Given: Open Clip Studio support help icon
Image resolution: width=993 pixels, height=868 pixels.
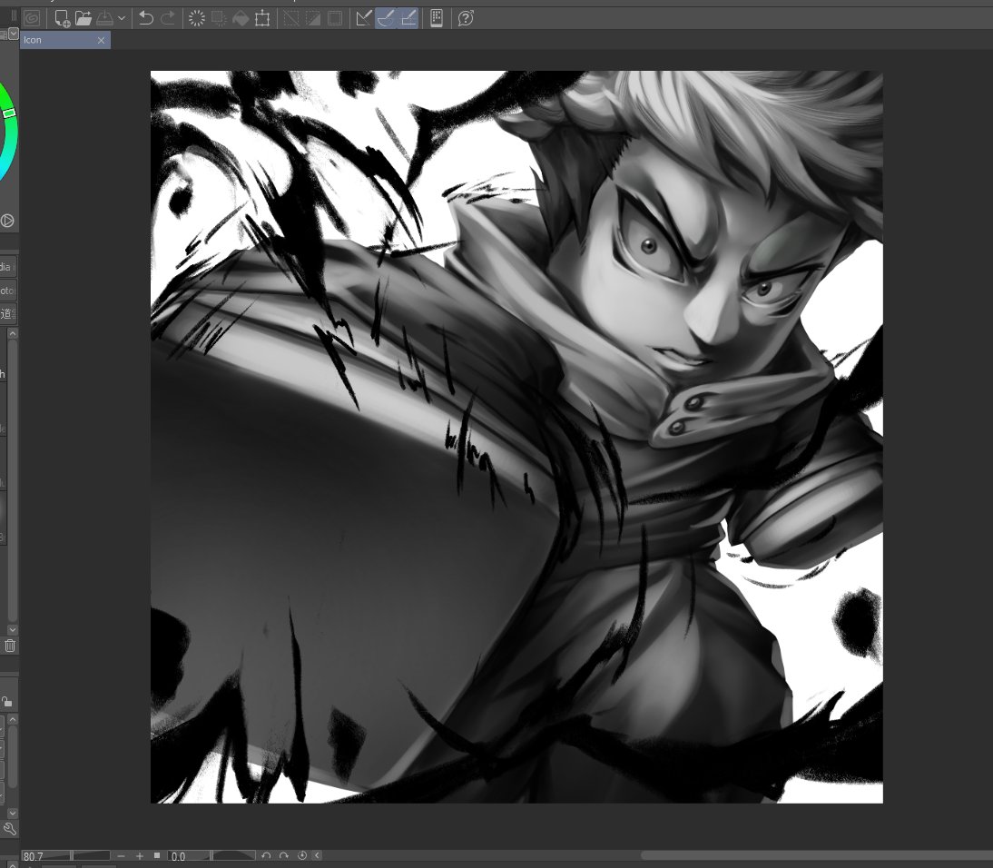Looking at the screenshot, I should click(x=466, y=18).
